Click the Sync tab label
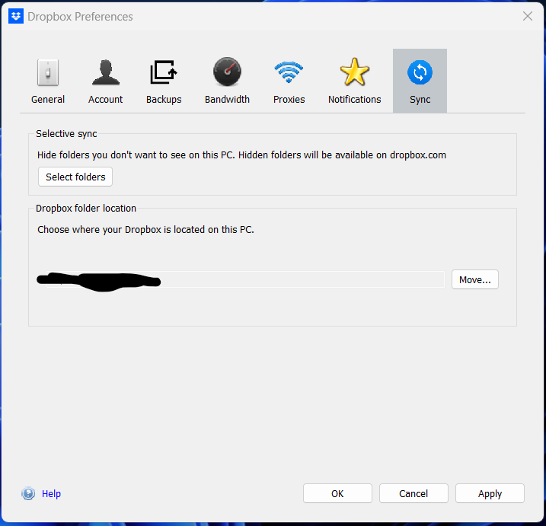 [420, 100]
